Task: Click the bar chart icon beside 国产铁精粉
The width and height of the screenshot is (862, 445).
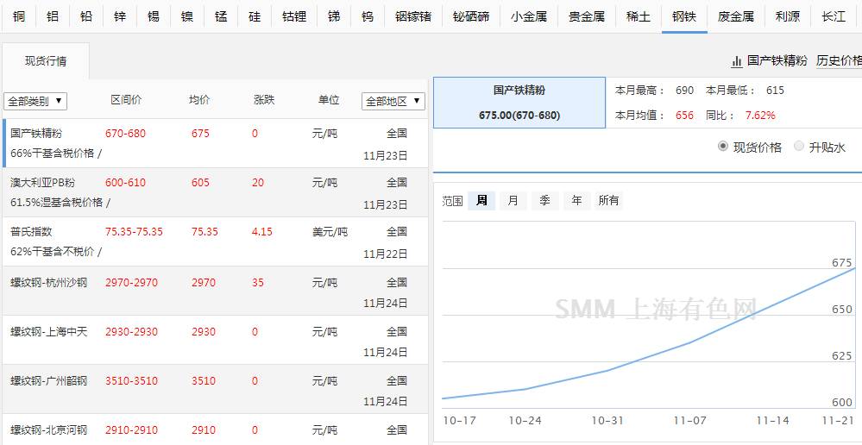Action: coord(737,61)
